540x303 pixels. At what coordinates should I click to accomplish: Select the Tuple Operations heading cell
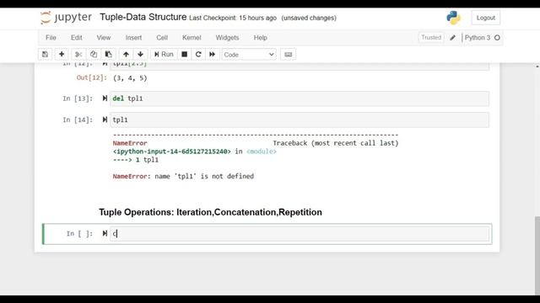click(x=210, y=212)
